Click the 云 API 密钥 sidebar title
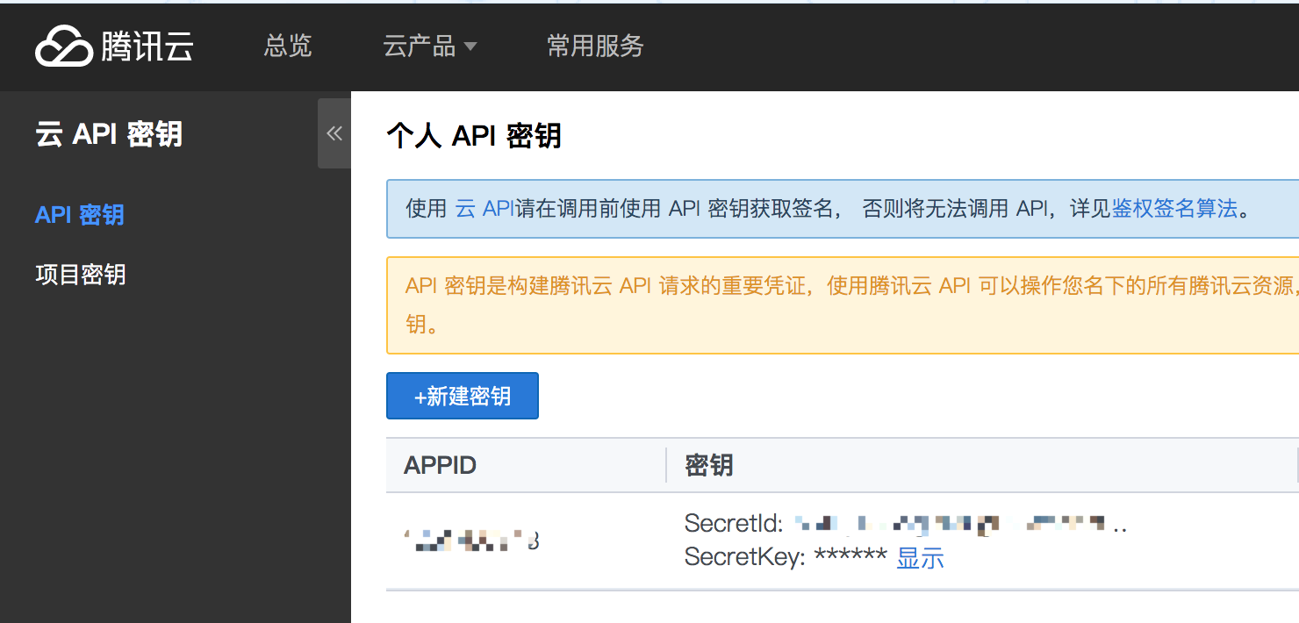The width and height of the screenshot is (1299, 623). point(109,134)
